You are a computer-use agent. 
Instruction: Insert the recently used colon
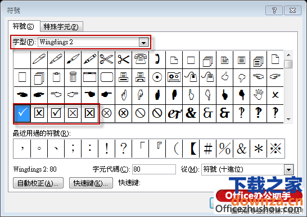[x=89, y=149]
